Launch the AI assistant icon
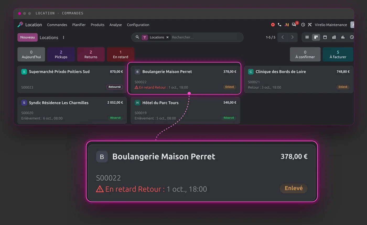 287,25
